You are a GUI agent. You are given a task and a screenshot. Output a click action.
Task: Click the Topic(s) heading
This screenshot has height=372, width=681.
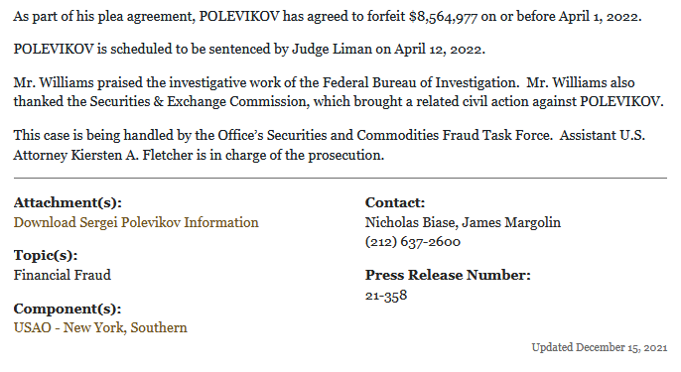click(46, 255)
